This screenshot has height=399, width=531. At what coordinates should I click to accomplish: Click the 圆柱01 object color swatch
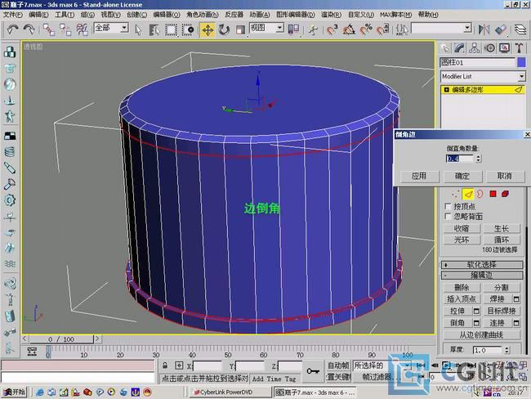point(521,62)
